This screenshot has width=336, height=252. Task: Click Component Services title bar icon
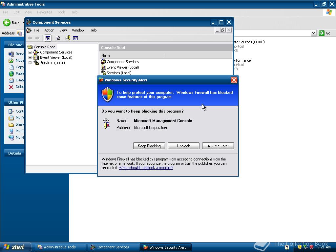coord(29,22)
